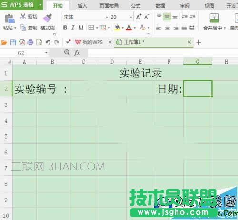Image resolution: width=238 pixels, height=220 pixels.
Task: Expand the Name Box dropdown for G2
Action: (x=46, y=53)
